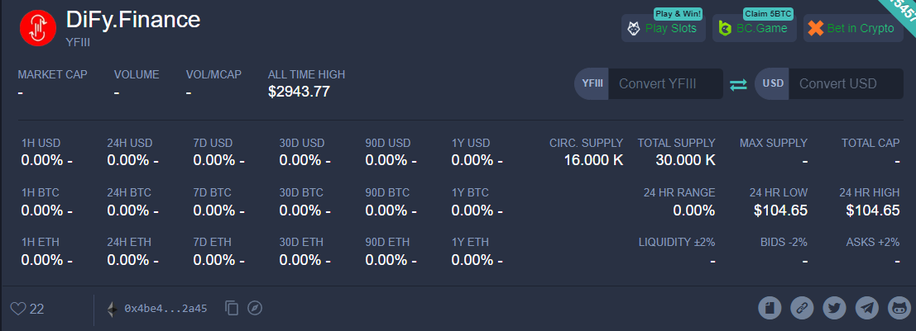The image size is (916, 331).
Task: Click the DiFy.Finance title heading
Action: click(x=133, y=20)
